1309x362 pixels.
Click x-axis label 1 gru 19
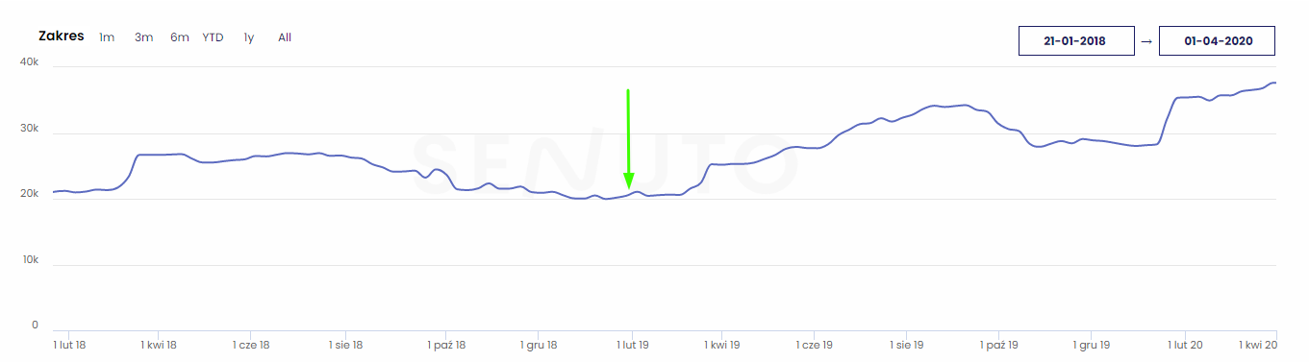coord(1093,344)
